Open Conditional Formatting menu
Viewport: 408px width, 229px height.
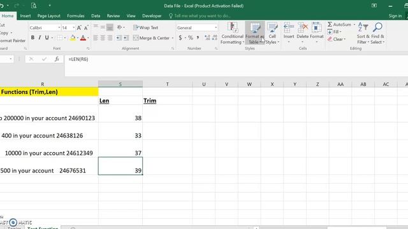[232, 33]
